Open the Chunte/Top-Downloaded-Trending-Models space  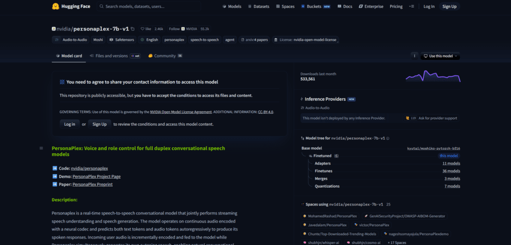(339, 234)
